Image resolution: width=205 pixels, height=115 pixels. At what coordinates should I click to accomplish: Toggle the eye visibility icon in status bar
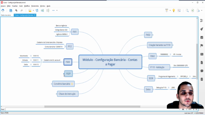183,109
